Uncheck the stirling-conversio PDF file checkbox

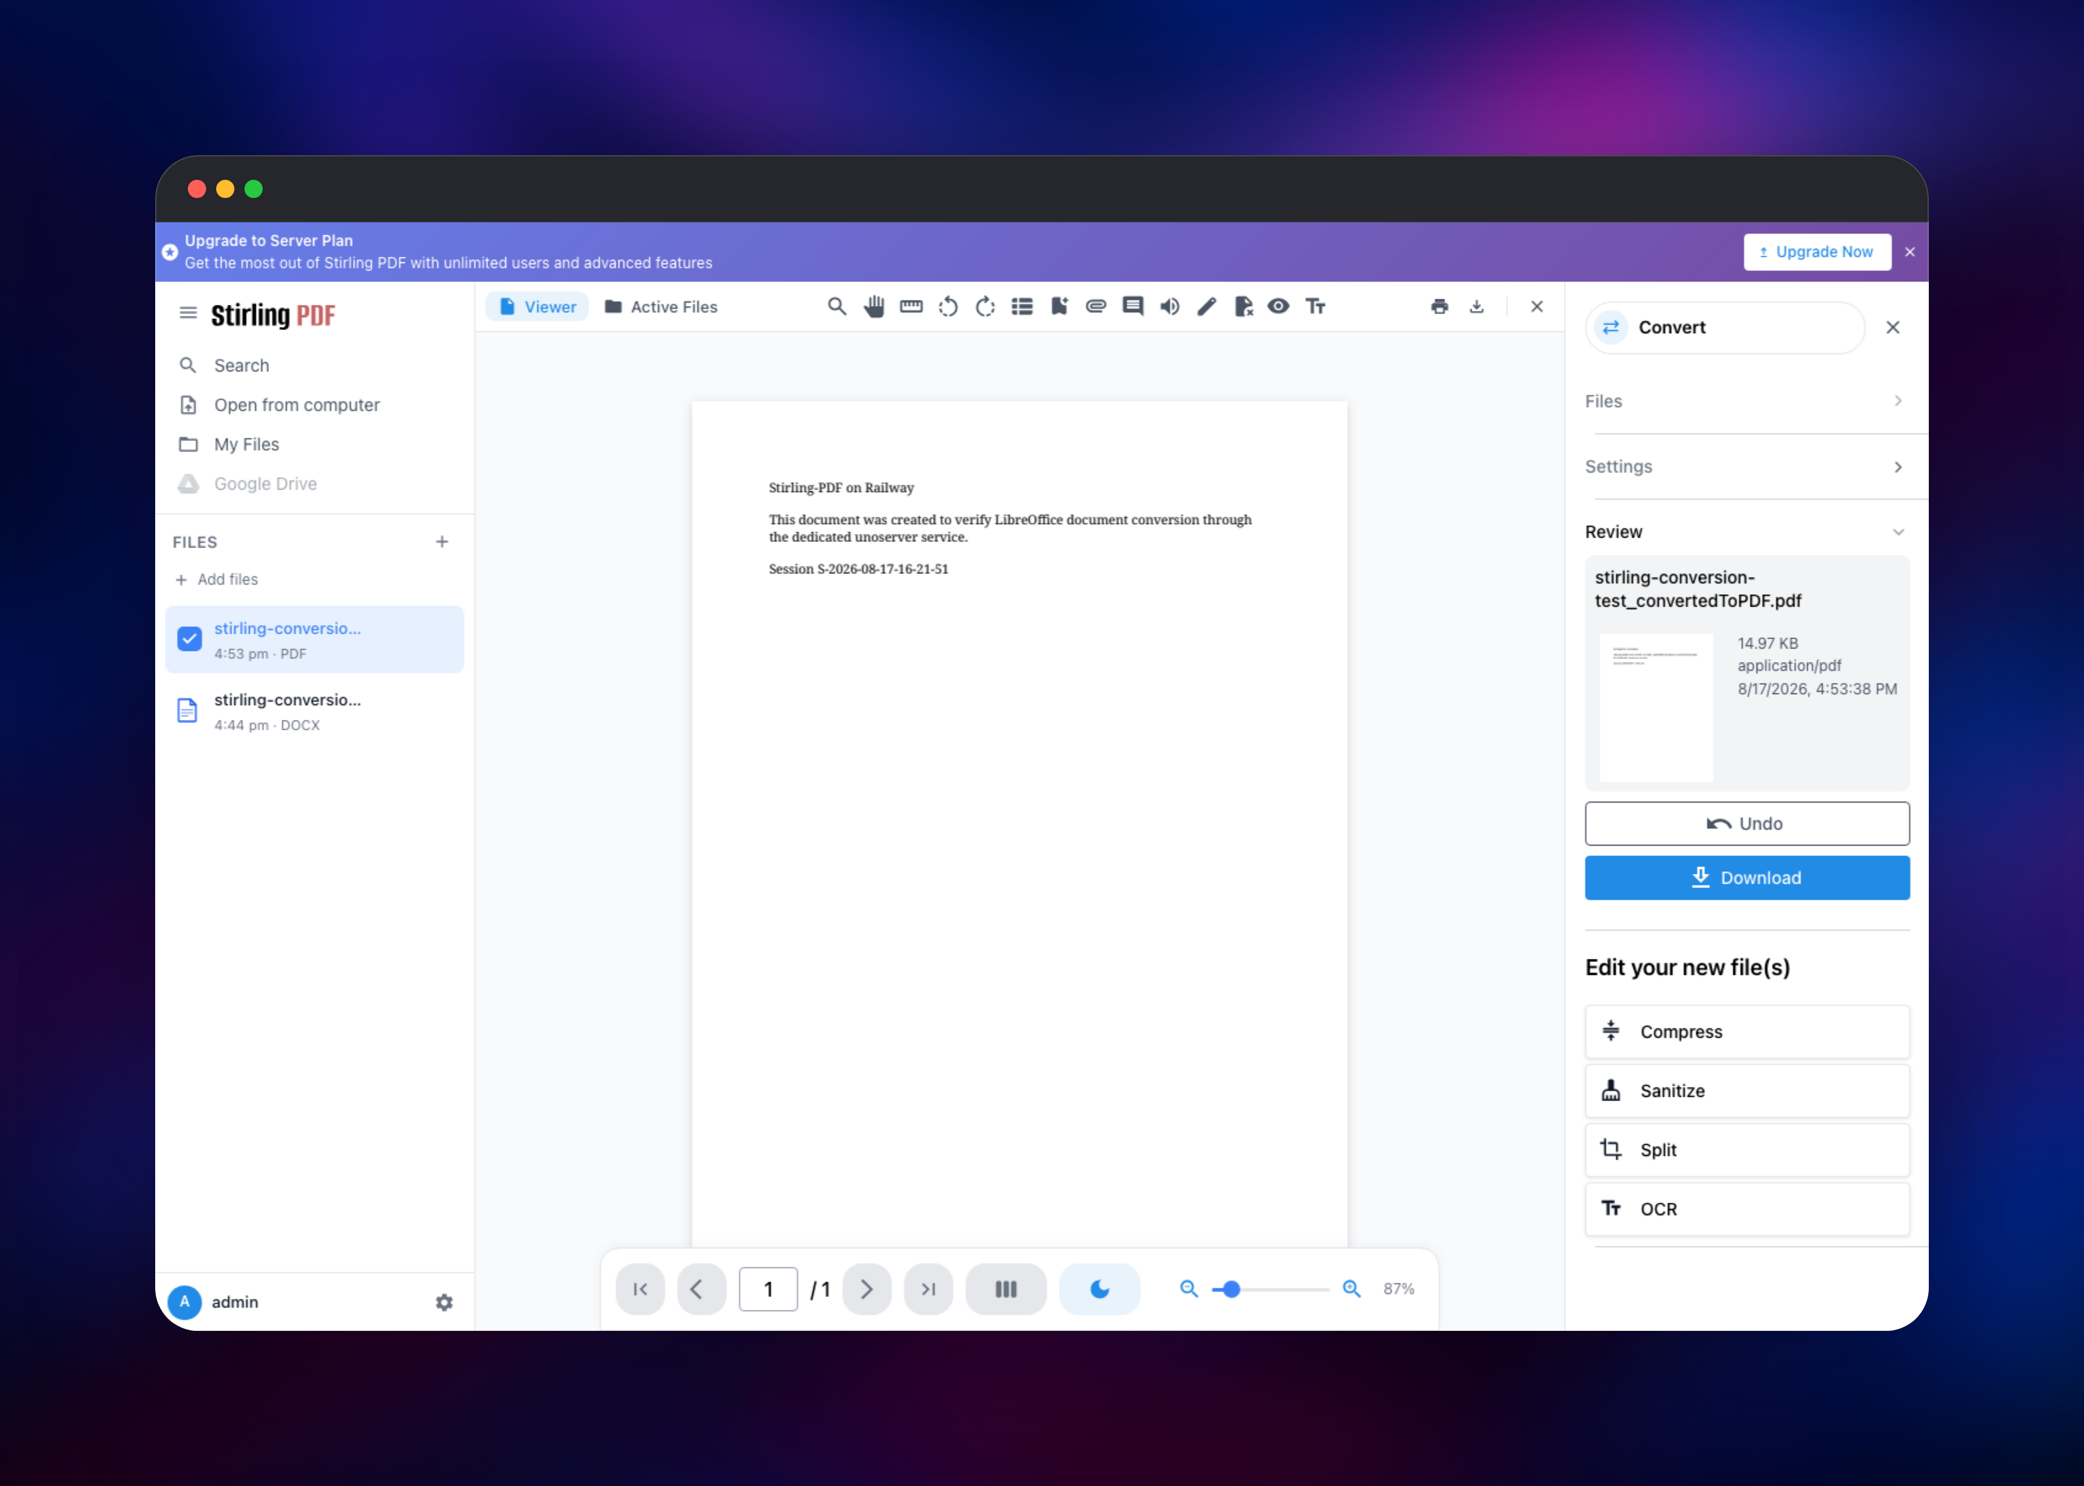[190, 639]
